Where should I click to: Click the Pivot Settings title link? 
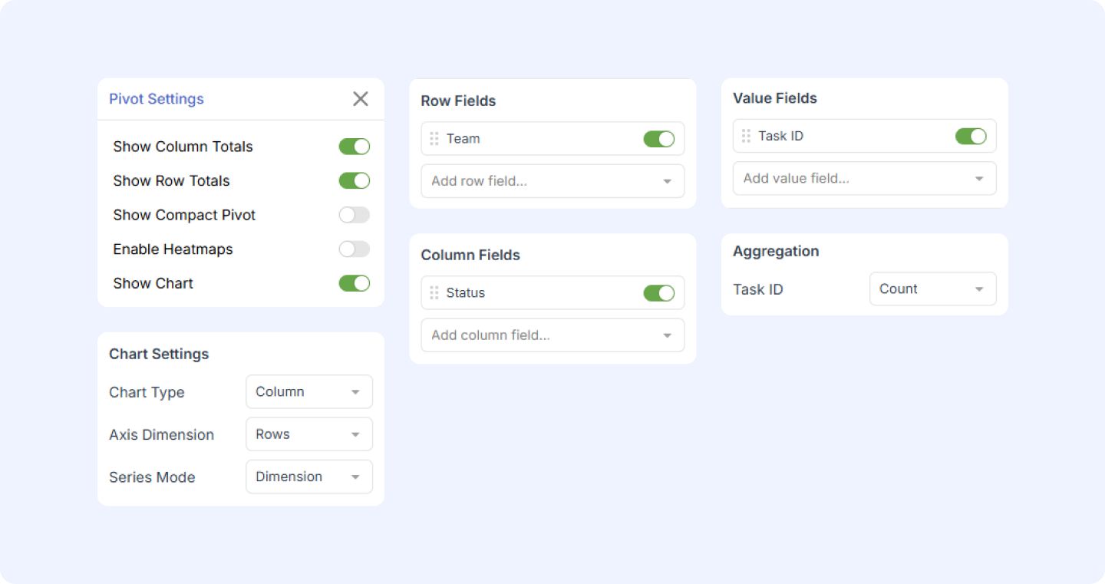(156, 98)
